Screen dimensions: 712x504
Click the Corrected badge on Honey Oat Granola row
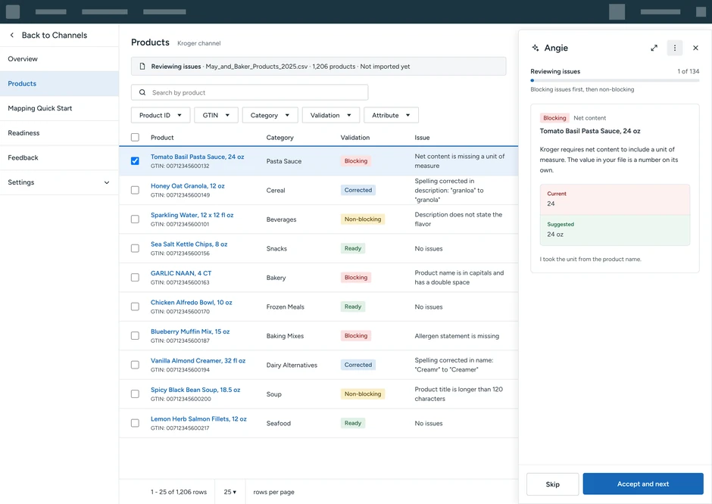click(x=358, y=190)
